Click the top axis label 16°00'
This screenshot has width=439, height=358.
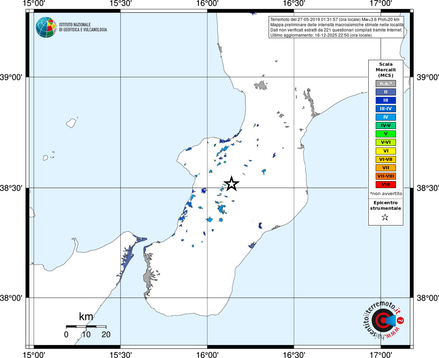coord(207,3)
